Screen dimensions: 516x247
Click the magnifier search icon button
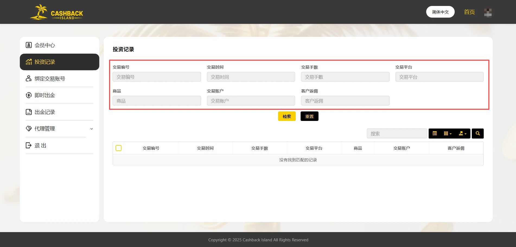pyautogui.click(x=477, y=133)
